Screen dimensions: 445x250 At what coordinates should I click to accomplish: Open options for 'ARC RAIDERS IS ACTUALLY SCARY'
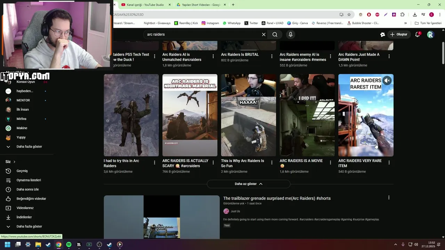click(213, 162)
